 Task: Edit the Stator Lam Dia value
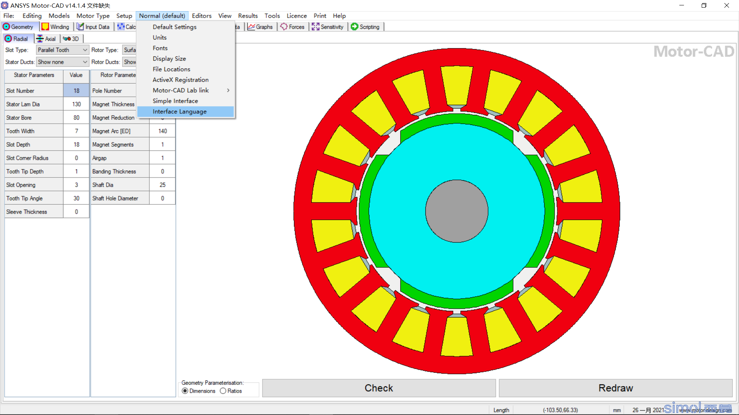tap(76, 104)
